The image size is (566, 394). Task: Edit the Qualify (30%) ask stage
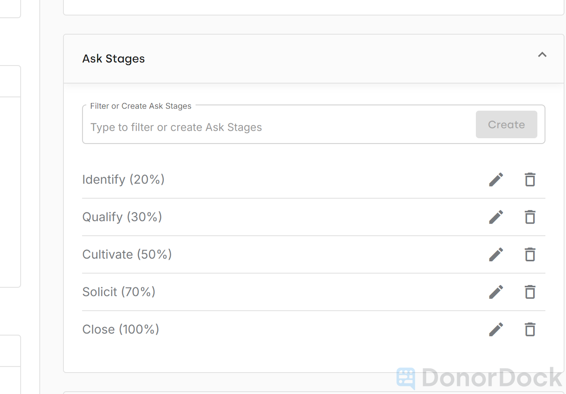[x=496, y=217]
